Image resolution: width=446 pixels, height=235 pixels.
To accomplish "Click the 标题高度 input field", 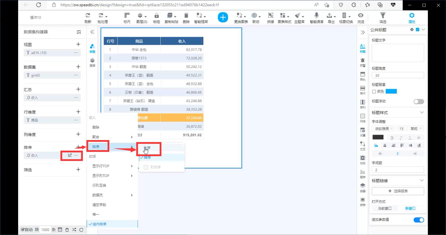I will pyautogui.click(x=398, y=75).
